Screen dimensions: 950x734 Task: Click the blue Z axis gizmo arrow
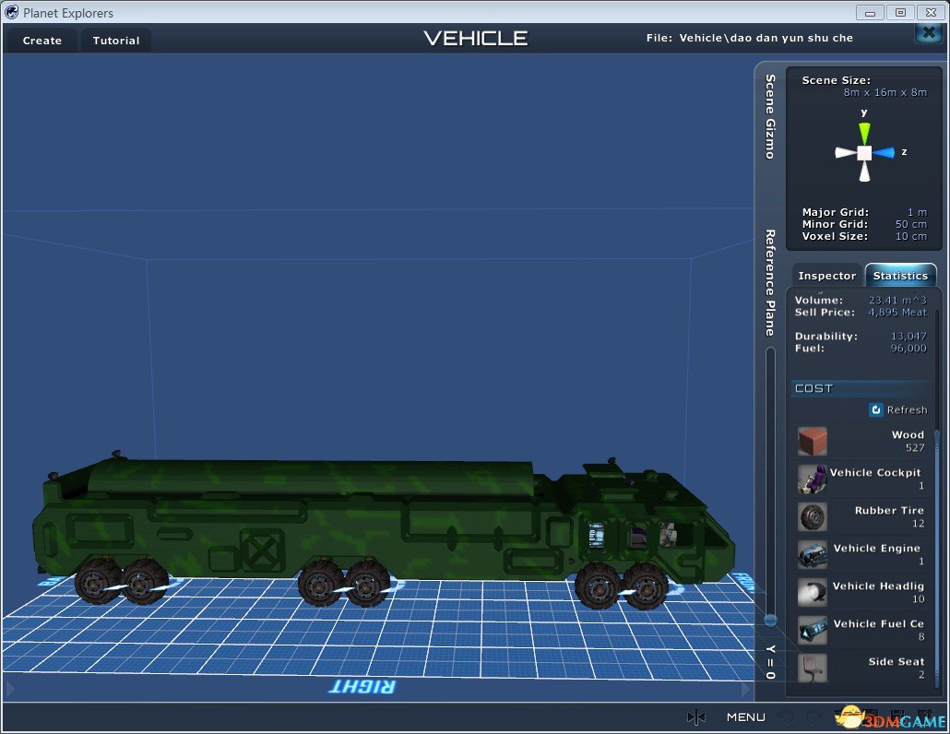point(885,153)
